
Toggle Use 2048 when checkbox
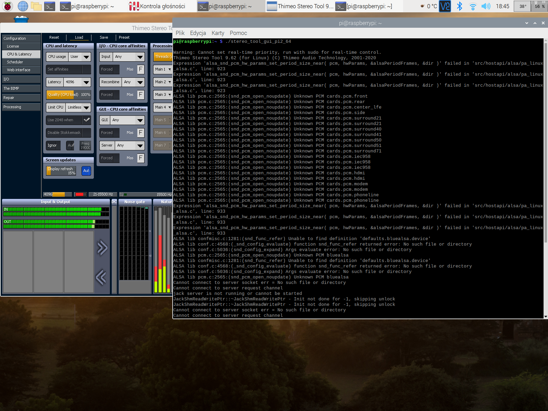click(68, 120)
